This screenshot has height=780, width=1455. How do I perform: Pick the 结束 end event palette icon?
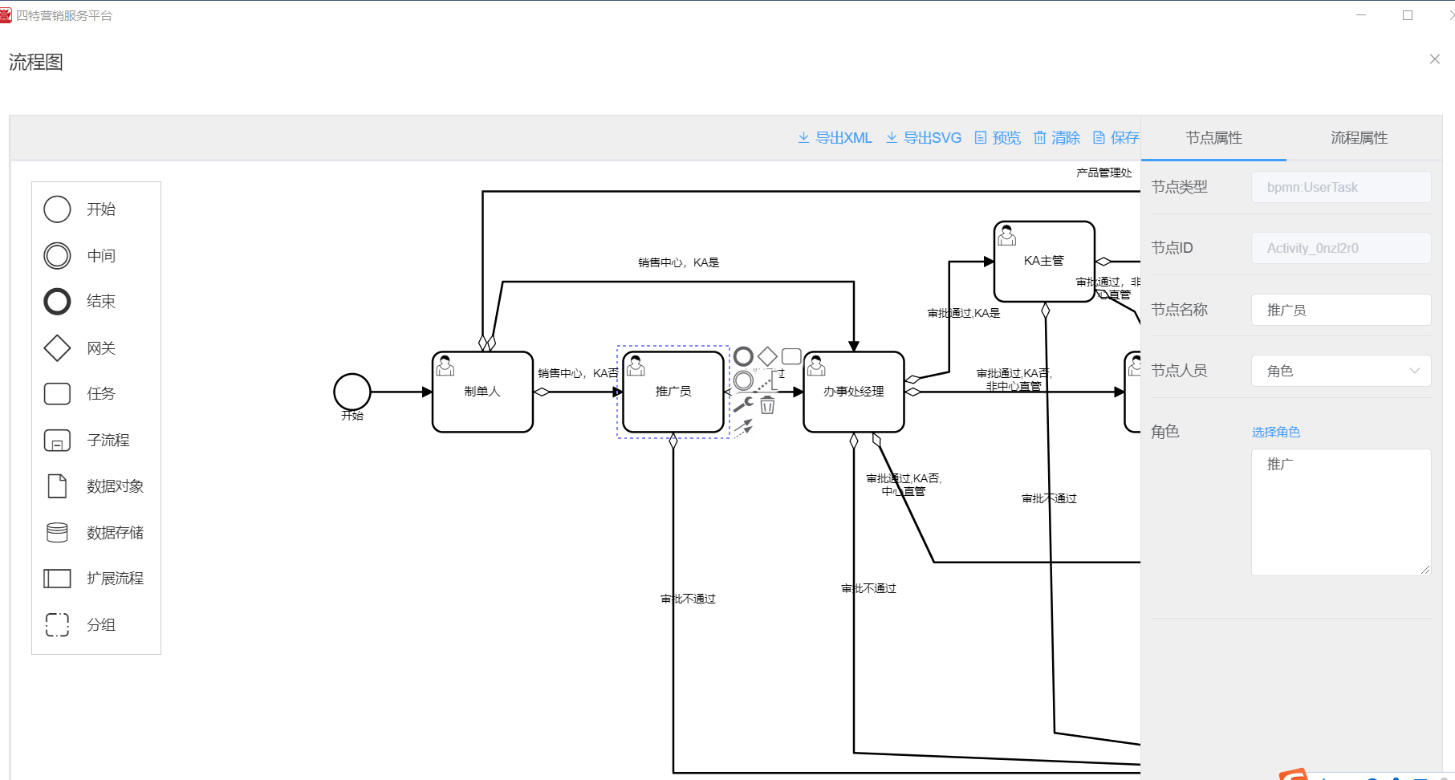57,302
